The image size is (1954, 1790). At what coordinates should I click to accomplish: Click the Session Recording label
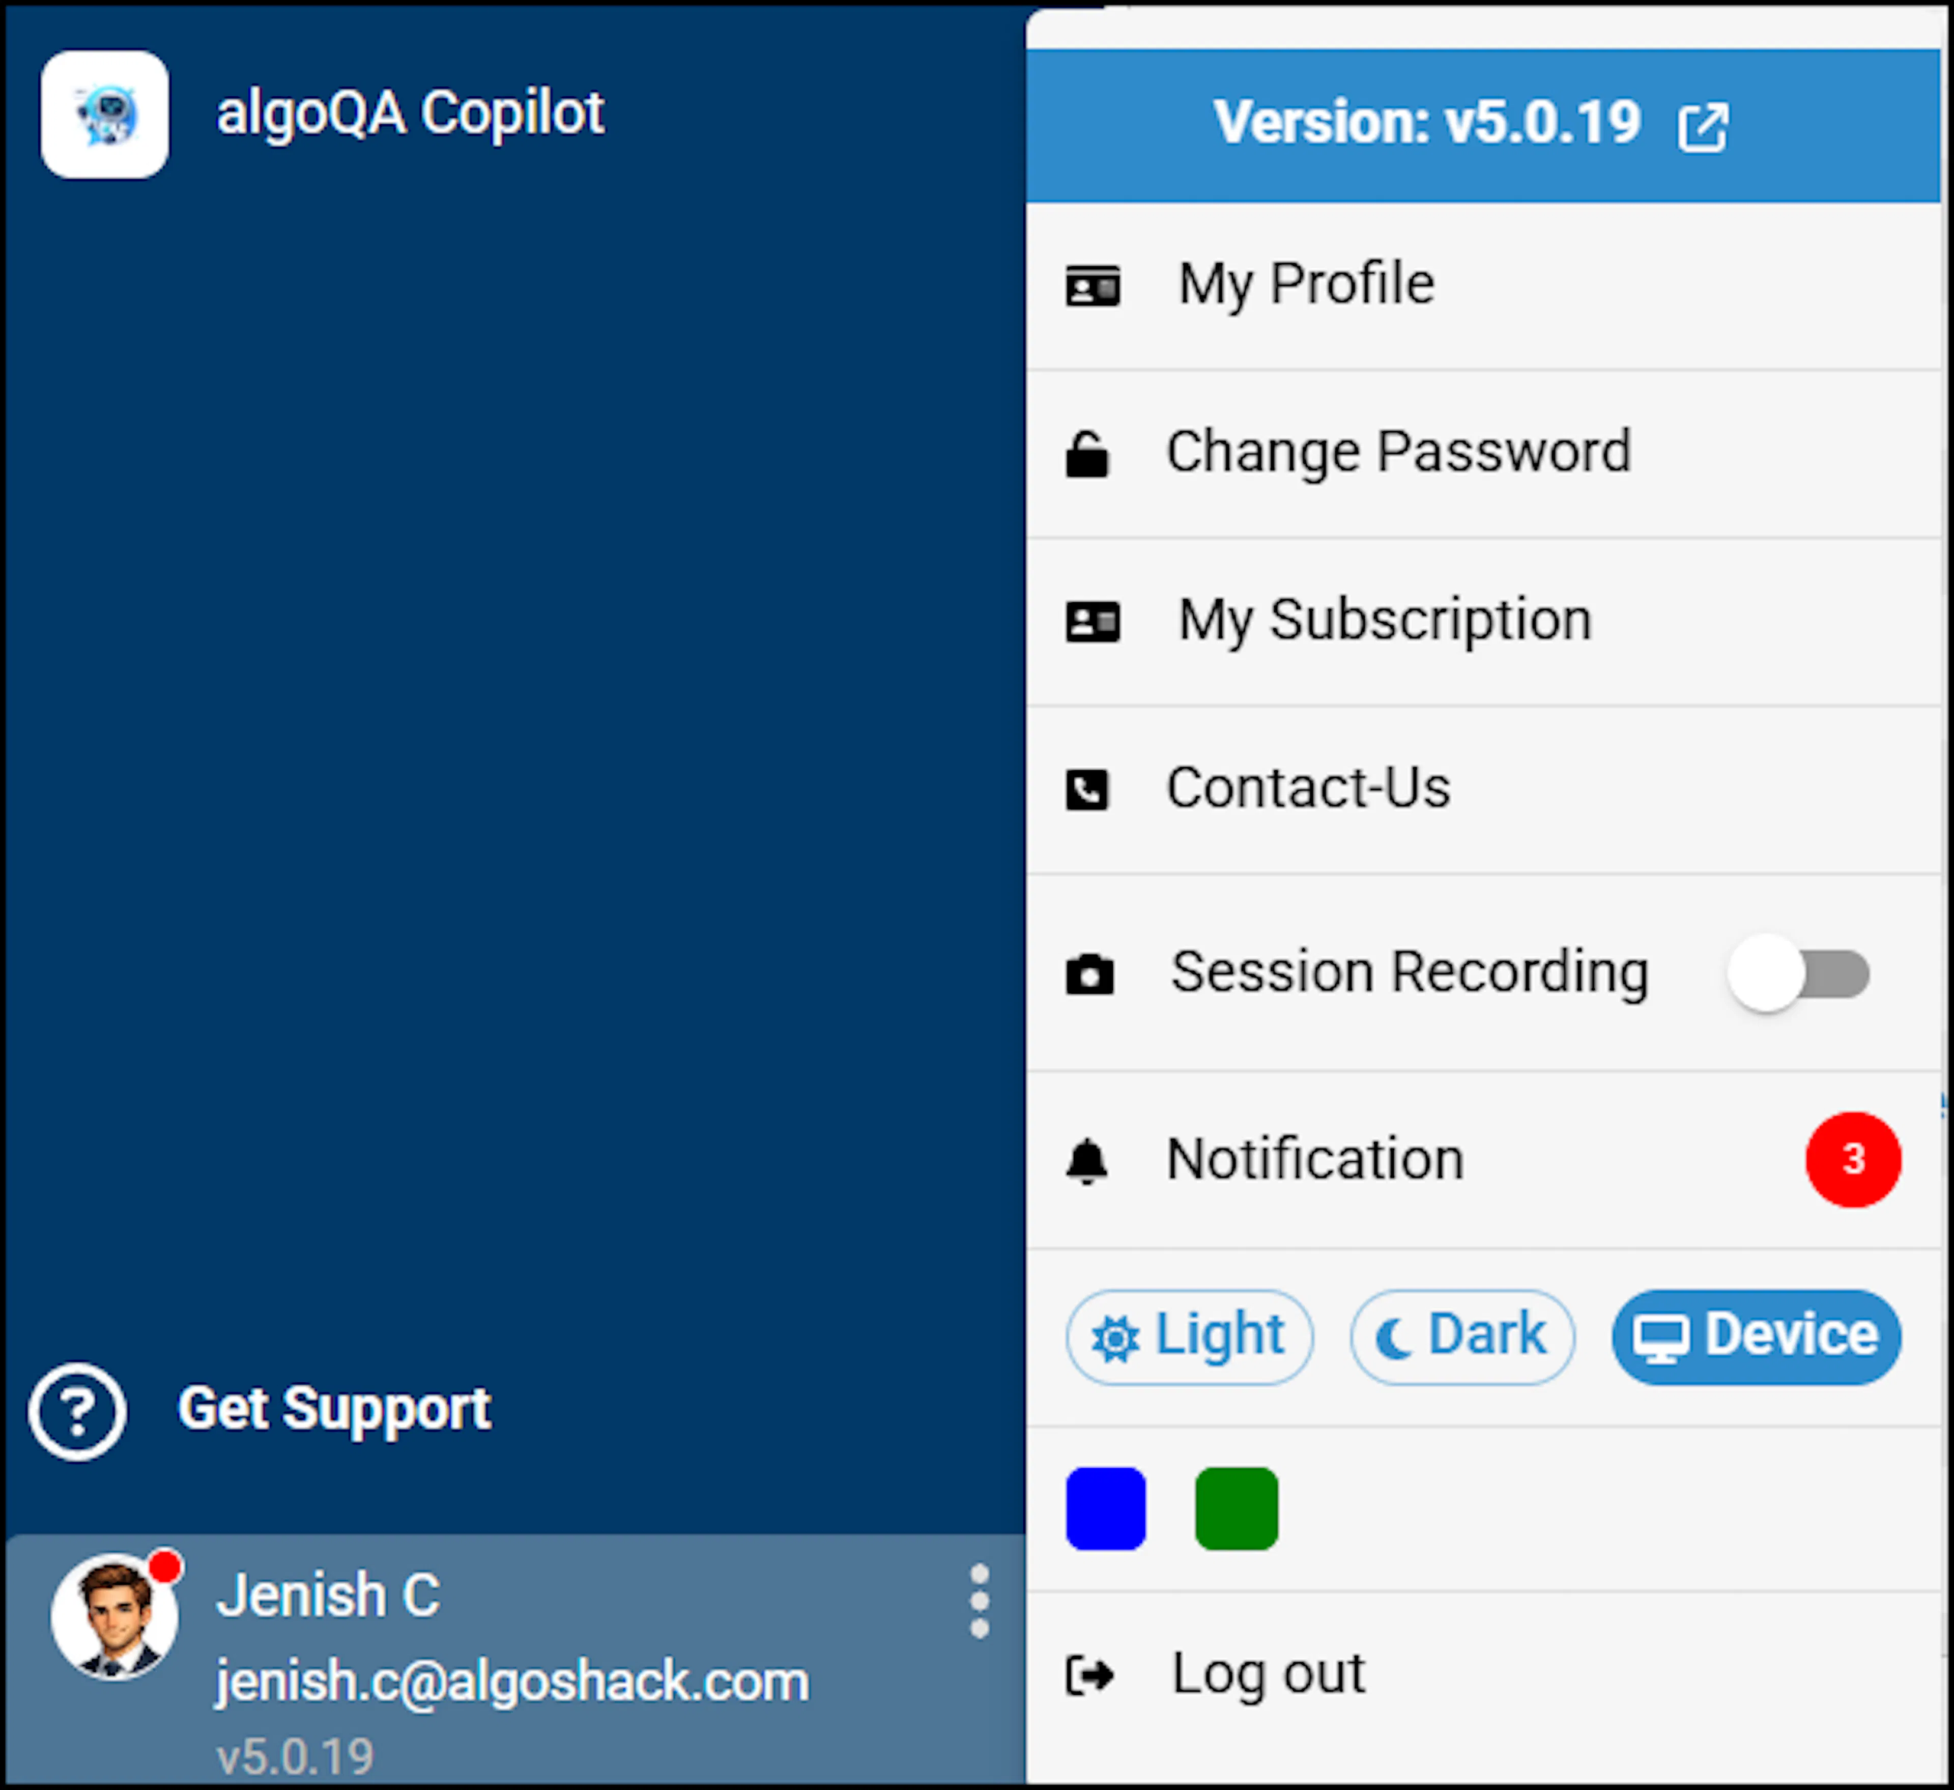click(1410, 972)
